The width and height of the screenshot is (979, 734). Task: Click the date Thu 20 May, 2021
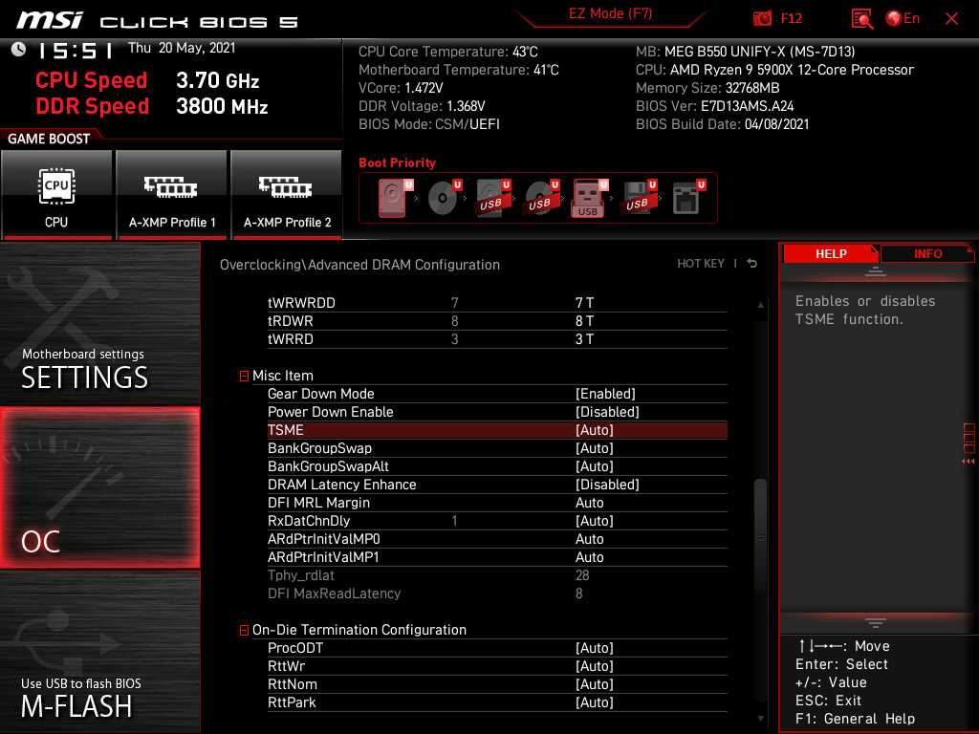(182, 48)
